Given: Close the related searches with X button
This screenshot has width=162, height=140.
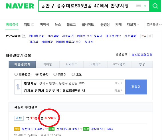Looking at the screenshot, I should coord(150,36).
